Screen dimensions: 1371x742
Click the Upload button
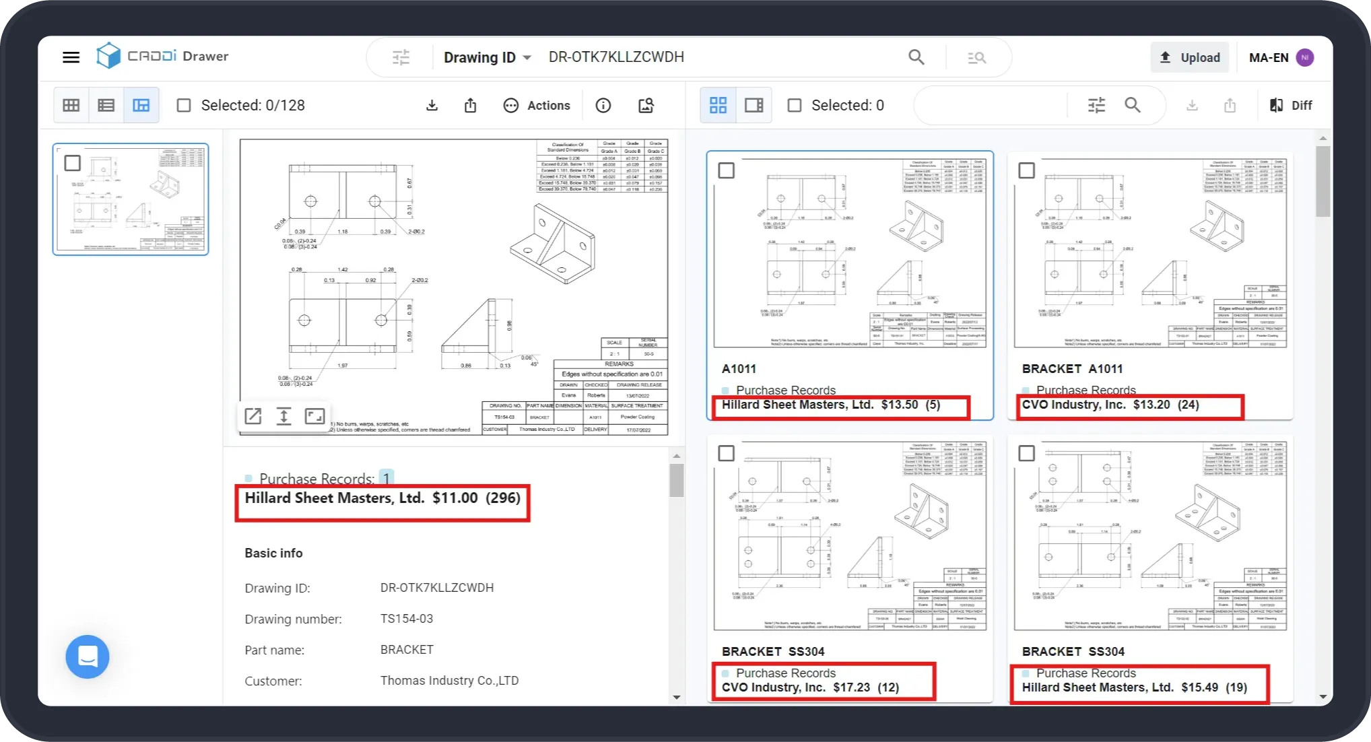coord(1189,57)
